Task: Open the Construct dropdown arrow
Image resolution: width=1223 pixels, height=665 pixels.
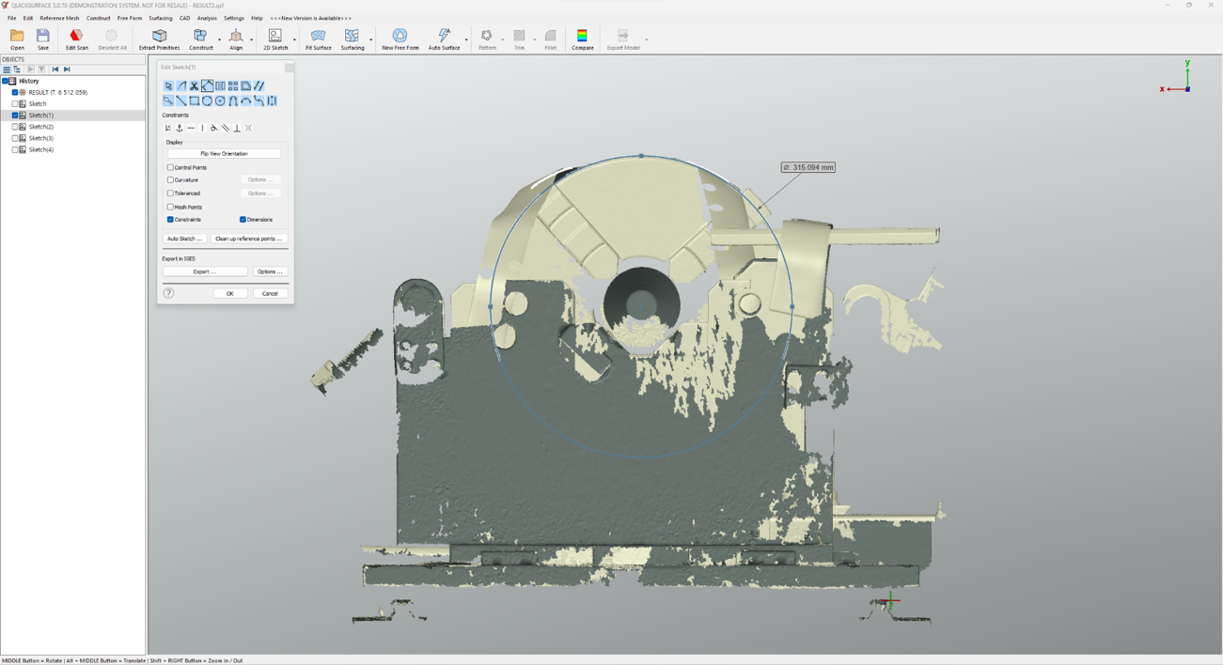Action: tap(220, 39)
